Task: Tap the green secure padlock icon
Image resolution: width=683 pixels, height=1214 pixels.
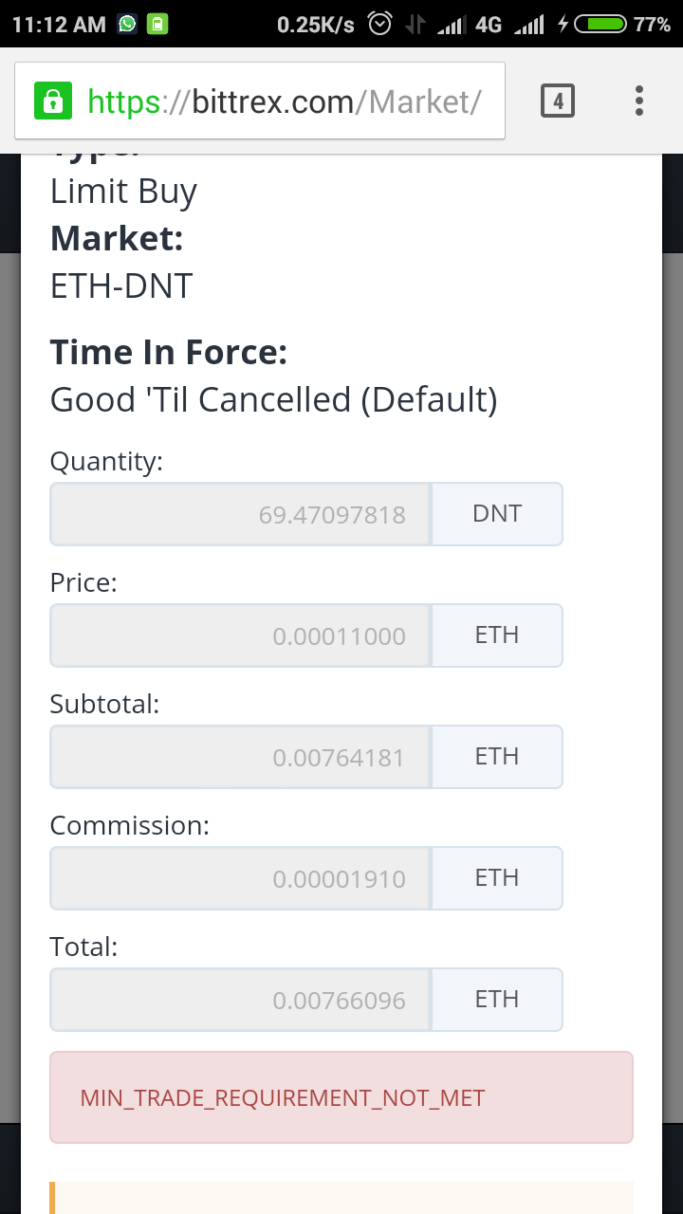Action: click(53, 101)
